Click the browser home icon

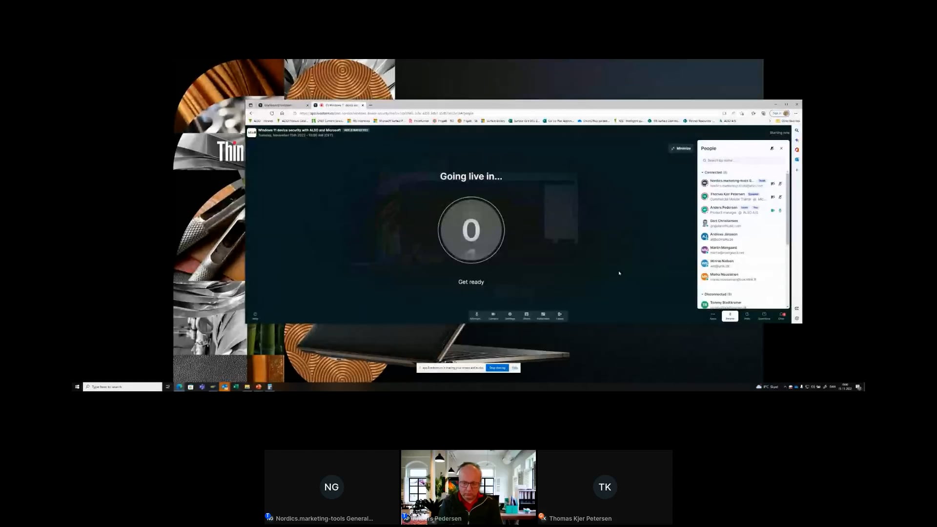(x=282, y=113)
